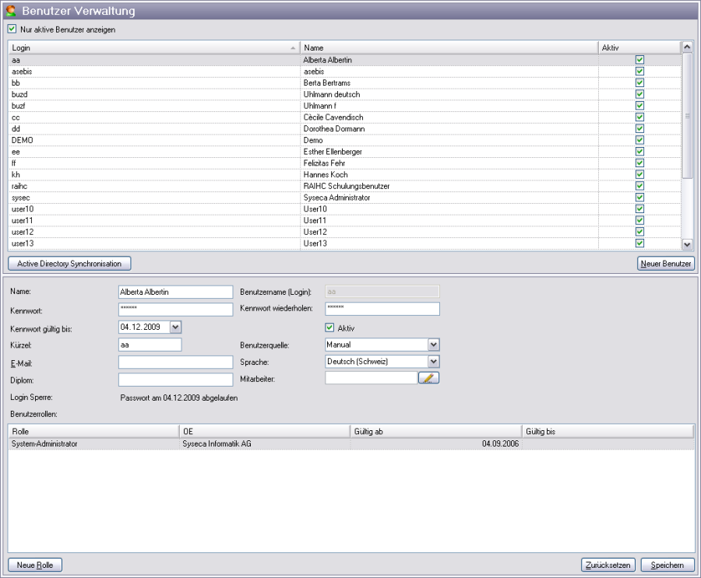Image resolution: width=701 pixels, height=578 pixels.
Task: Uncheck 'Nur aktive Benutzer anzeigen' checkbox
Action: tap(12, 30)
